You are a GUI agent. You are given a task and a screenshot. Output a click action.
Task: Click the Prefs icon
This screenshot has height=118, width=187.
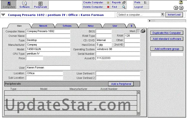[145, 2]
